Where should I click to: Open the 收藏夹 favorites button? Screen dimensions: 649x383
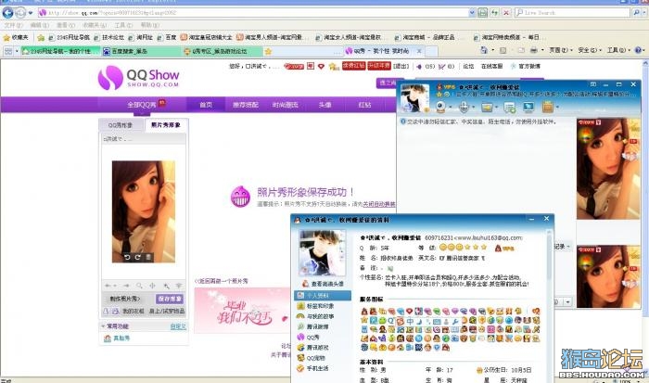(x=16, y=38)
